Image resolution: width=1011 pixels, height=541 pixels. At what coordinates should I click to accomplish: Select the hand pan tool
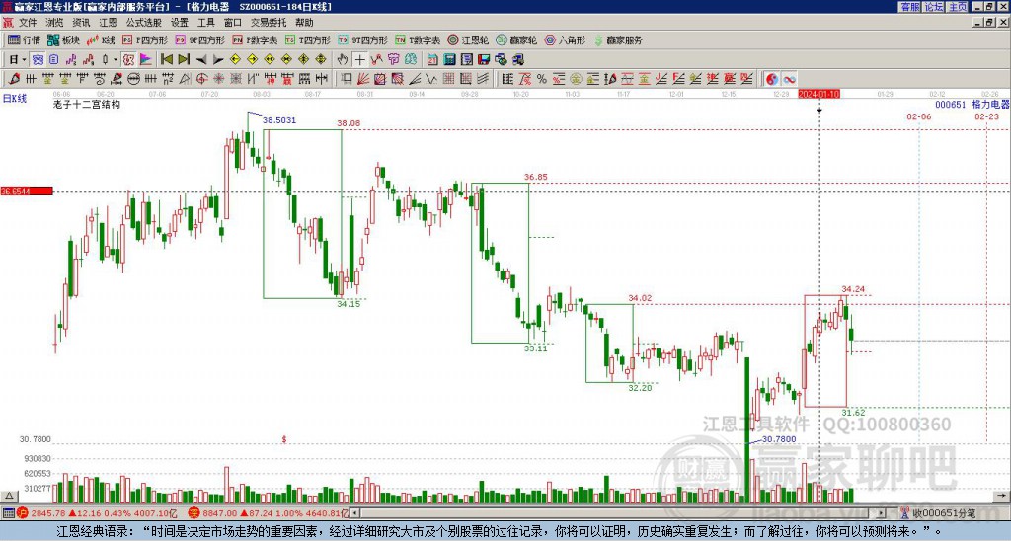pos(343,60)
